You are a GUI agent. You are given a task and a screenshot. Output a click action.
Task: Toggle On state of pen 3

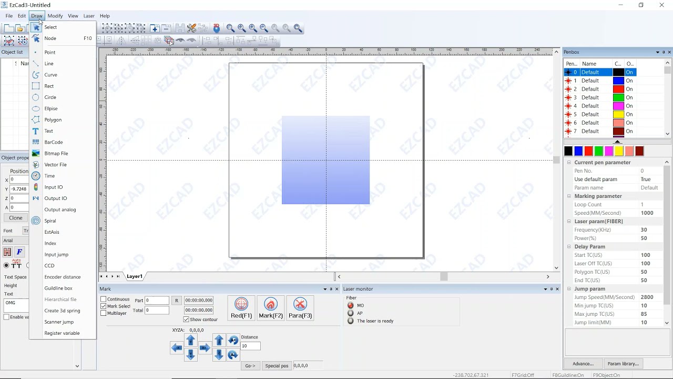click(x=630, y=97)
